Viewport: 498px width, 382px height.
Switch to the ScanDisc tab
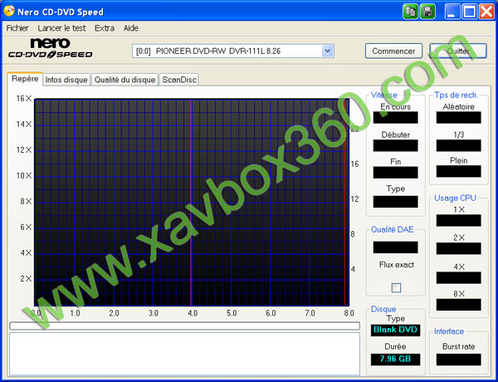click(179, 80)
